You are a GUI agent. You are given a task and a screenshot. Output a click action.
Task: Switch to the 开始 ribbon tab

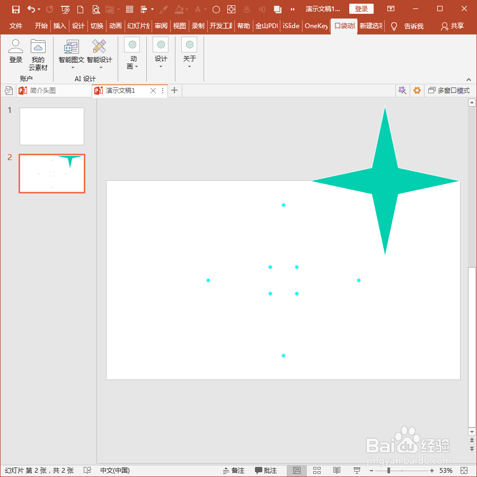[41, 26]
